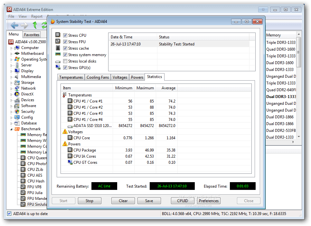Click the Memory list vertical scrollbar thumb

pos(299,52)
